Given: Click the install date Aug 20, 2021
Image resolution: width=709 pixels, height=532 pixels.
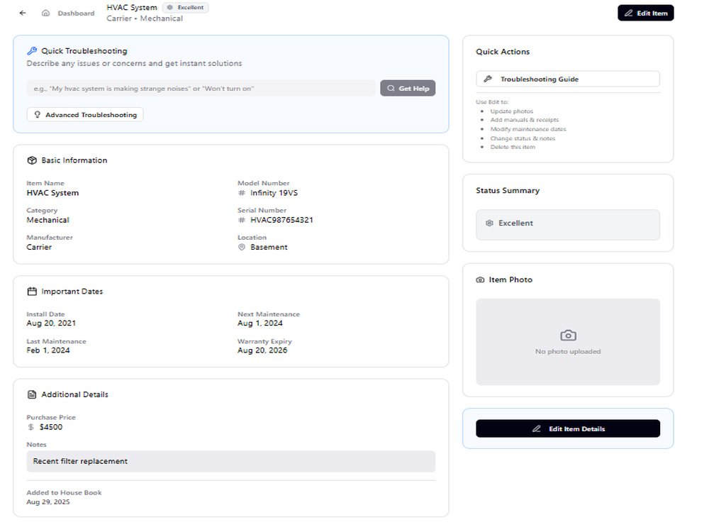Looking at the screenshot, I should coord(51,323).
